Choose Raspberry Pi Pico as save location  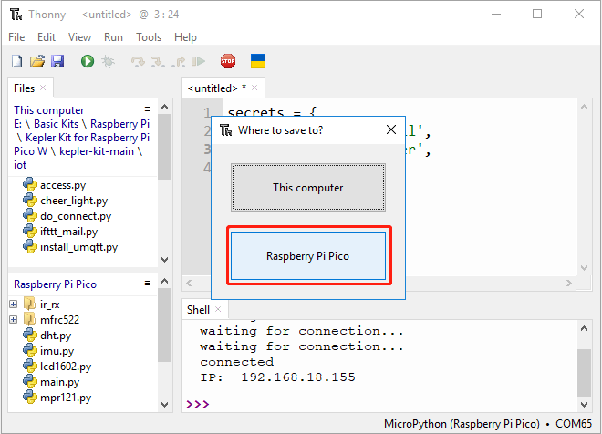pos(308,255)
